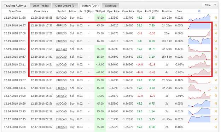Click the 16.73 profit value
The height and width of the screenshot is (132, 221).
(x=152, y=49)
